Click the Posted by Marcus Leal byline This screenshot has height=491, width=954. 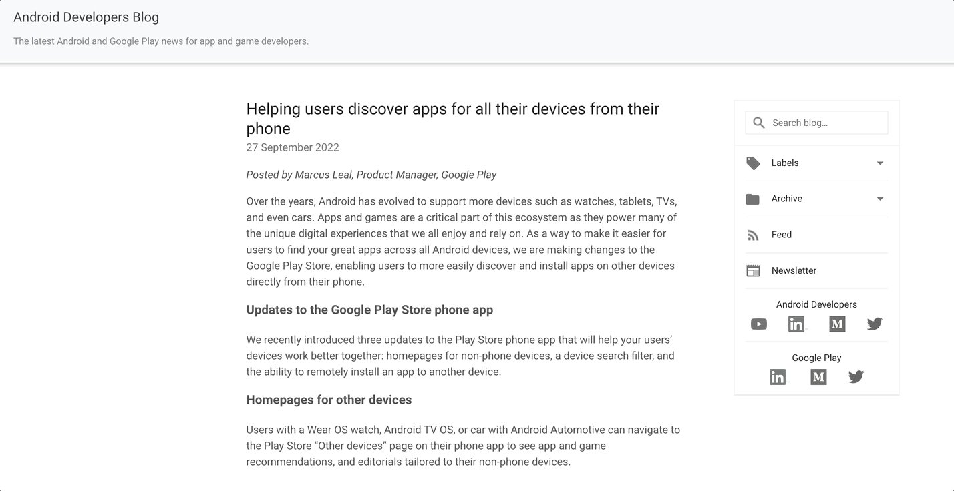[x=371, y=175]
